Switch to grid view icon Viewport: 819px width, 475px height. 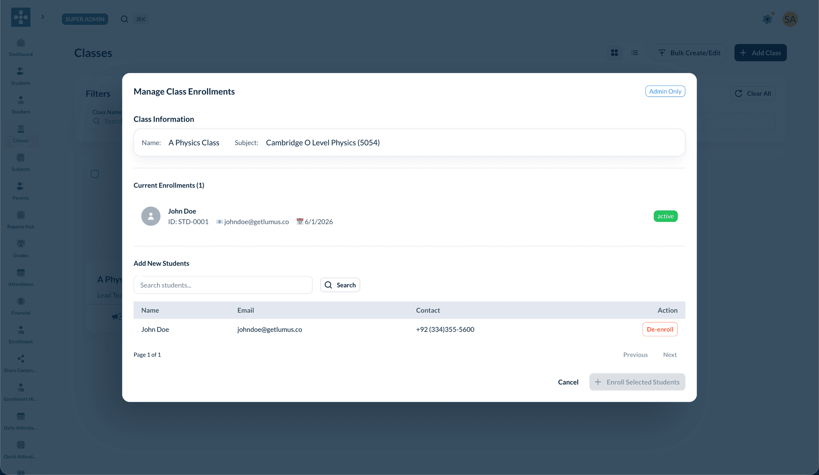pyautogui.click(x=614, y=53)
